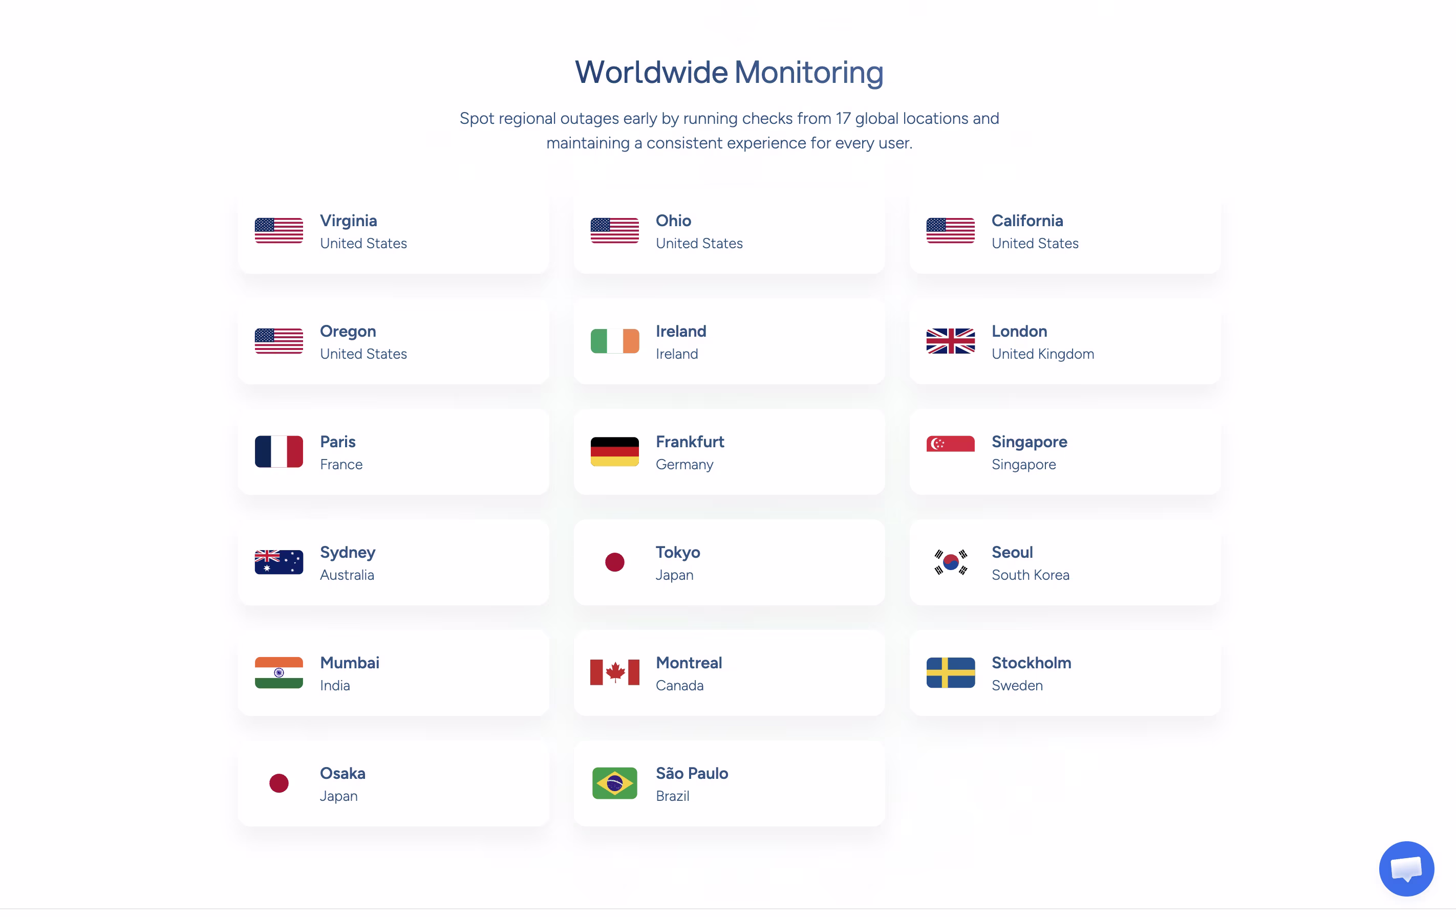Click the German flag beside Frankfurt

[614, 451]
